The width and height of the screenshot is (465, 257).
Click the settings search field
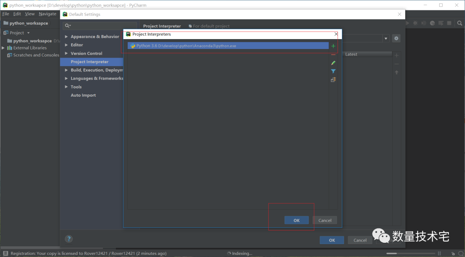pos(99,26)
